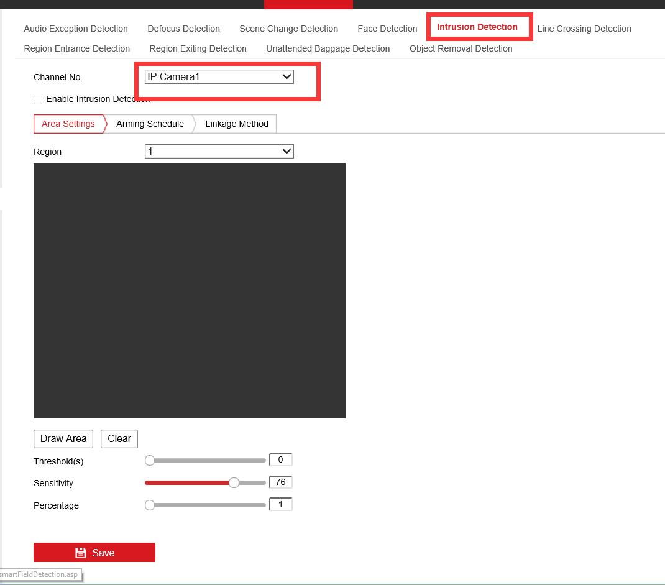Click the floppy disk Save icon
Viewport: 665px width, 585px height.
pyautogui.click(x=80, y=553)
